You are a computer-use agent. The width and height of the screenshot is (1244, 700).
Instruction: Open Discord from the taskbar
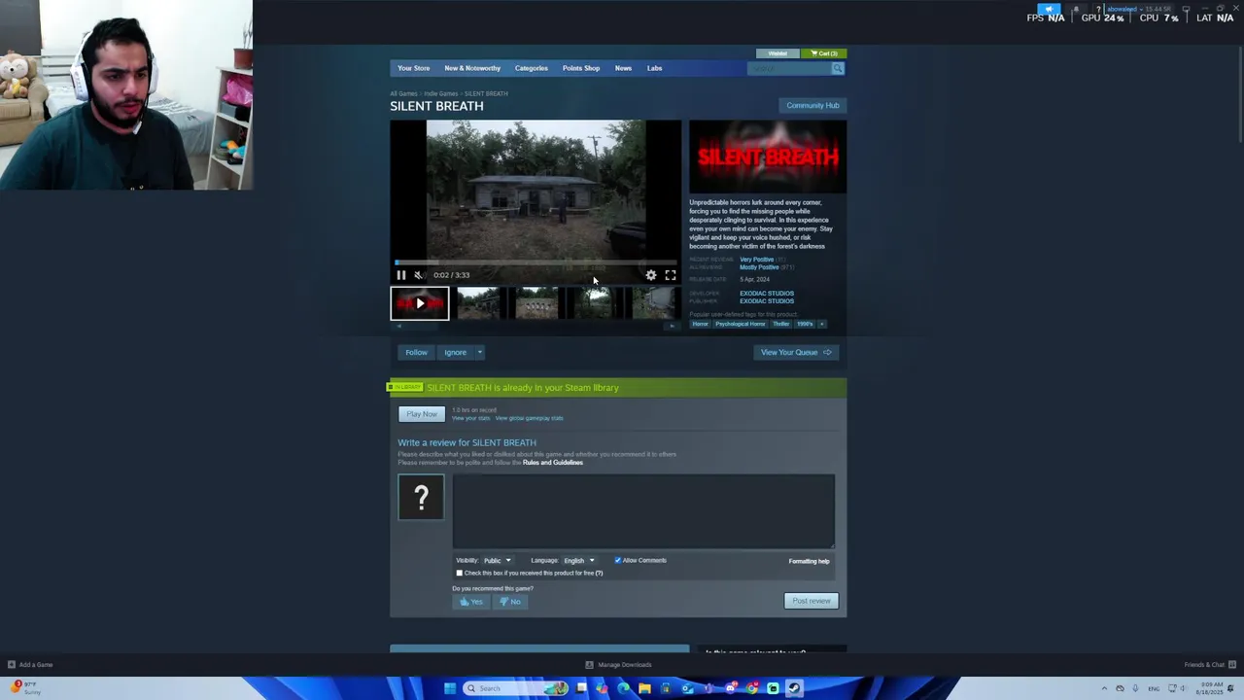(731, 688)
